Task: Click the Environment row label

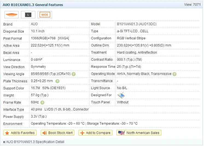Action: pos(13,124)
